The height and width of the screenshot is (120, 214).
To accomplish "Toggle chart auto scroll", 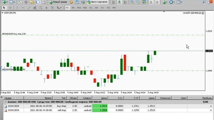I will [151, 2].
